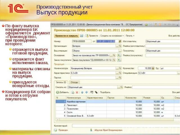The height and width of the screenshot is (135, 180).
Task: Open the Партия selection with the ellipsis button
Action: click(x=117, y=78)
